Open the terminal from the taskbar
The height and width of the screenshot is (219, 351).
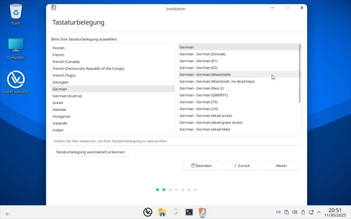pyautogui.click(x=189, y=212)
